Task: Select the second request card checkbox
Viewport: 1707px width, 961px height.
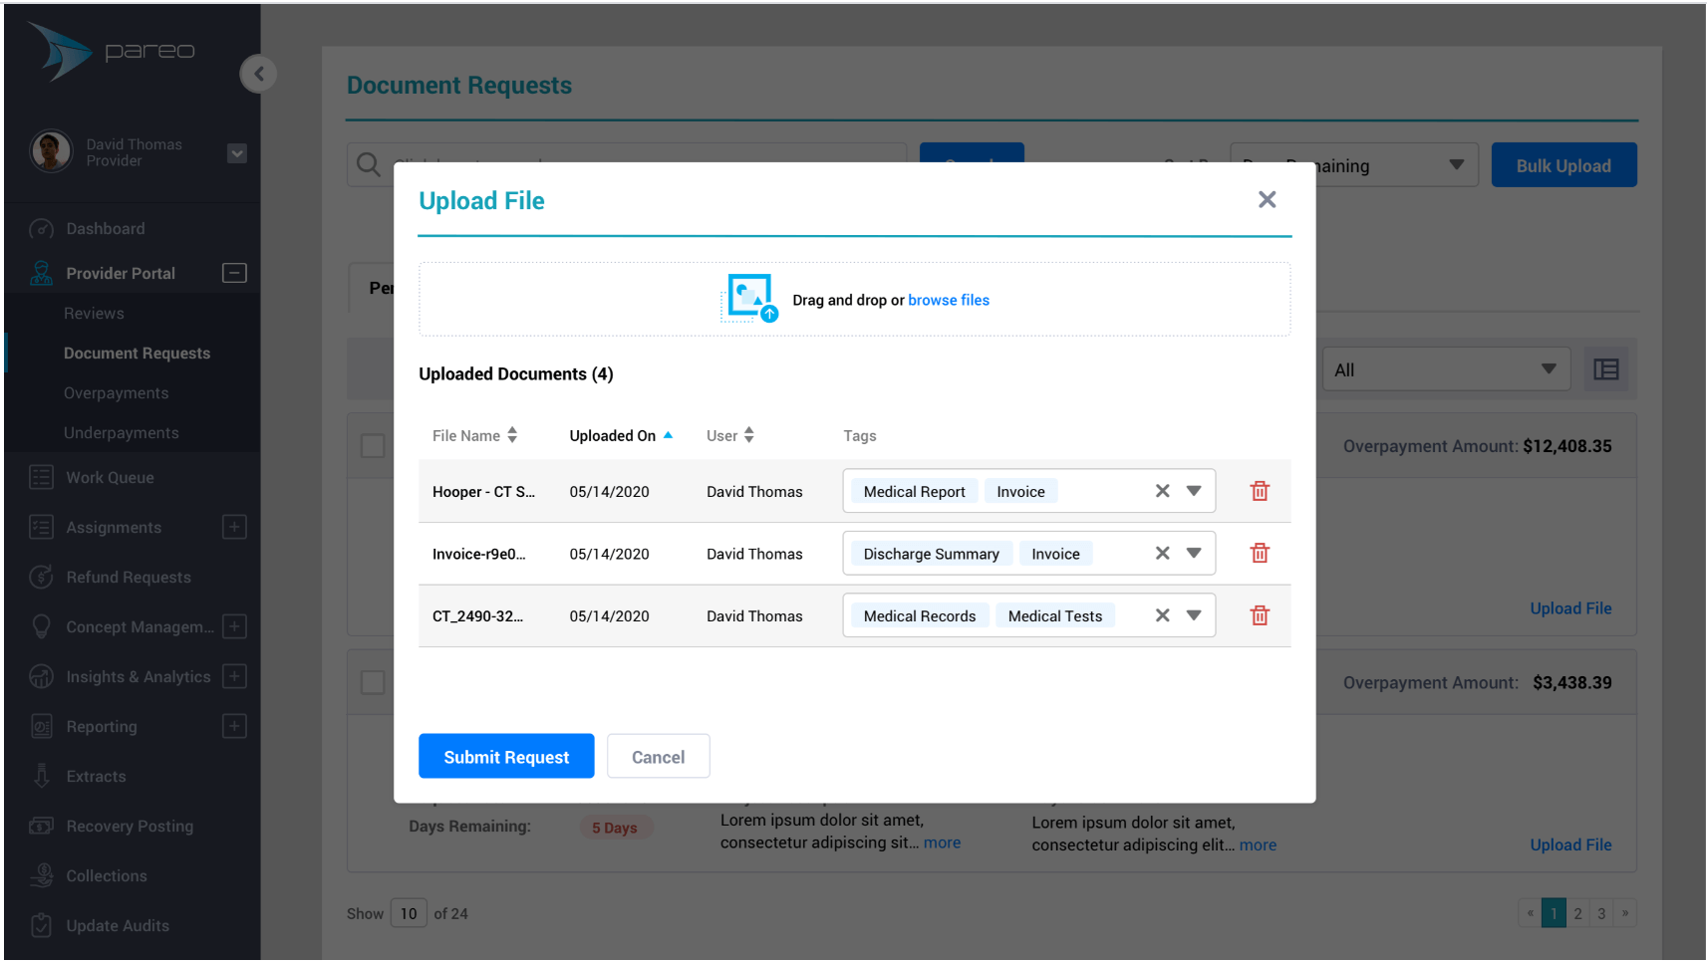Action: [373, 682]
